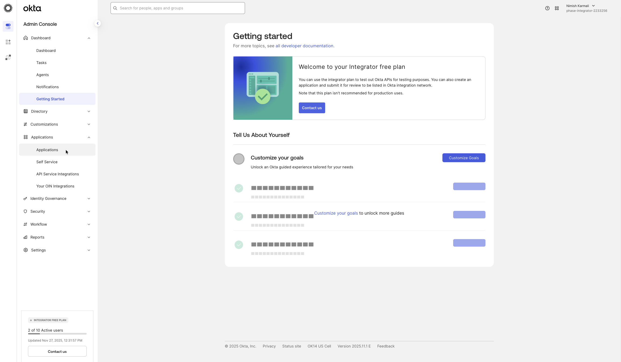The height and width of the screenshot is (362, 621).
Task: Collapse the Applications section chevron
Action: 89,137
